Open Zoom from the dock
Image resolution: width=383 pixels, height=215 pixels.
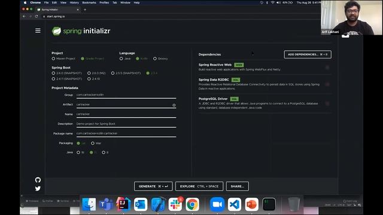[x=217, y=204]
